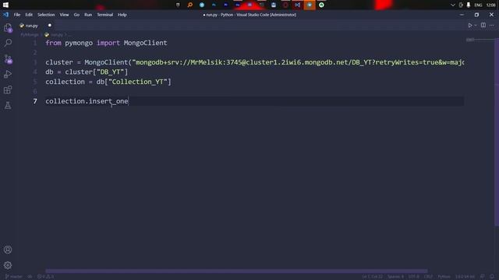Click the VS Code logo in title bar
The image size is (499, 280).
[x=6, y=15]
